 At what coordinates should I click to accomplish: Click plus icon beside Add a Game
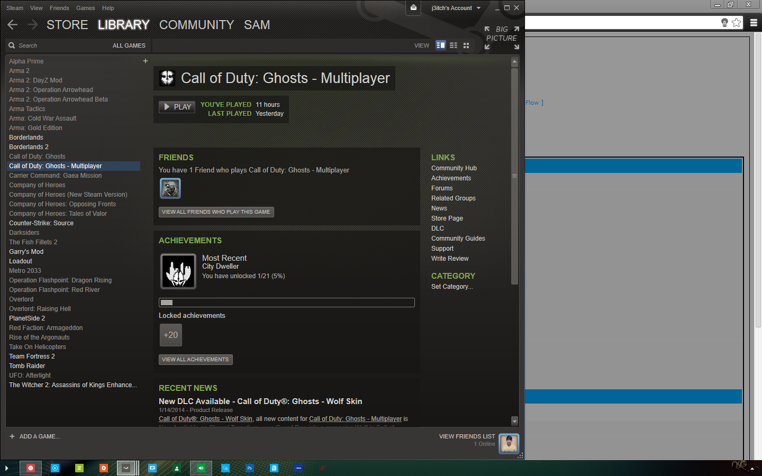click(x=12, y=436)
